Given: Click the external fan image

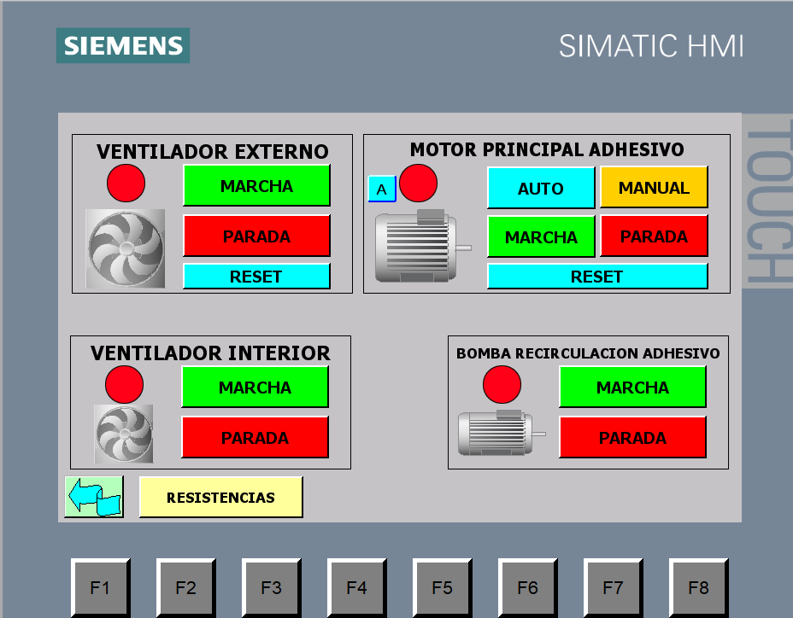Looking at the screenshot, I should 126,248.
